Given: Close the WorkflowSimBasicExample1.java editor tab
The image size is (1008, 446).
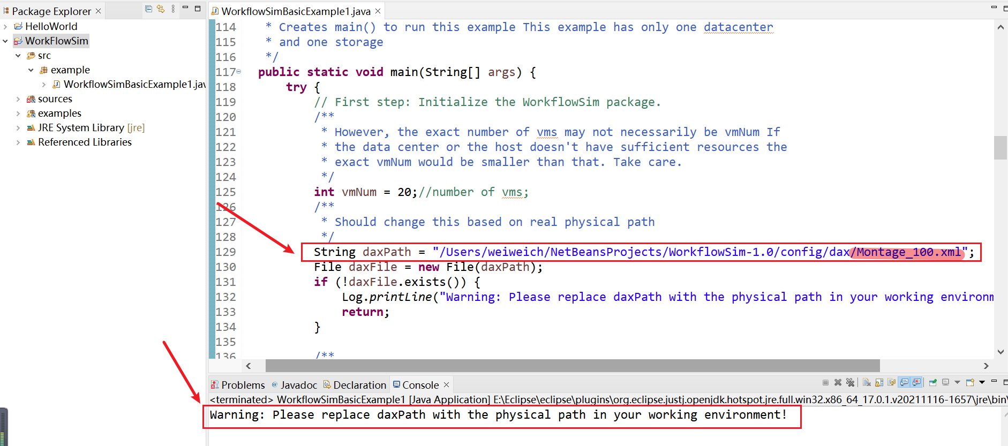Looking at the screenshot, I should [x=378, y=11].
